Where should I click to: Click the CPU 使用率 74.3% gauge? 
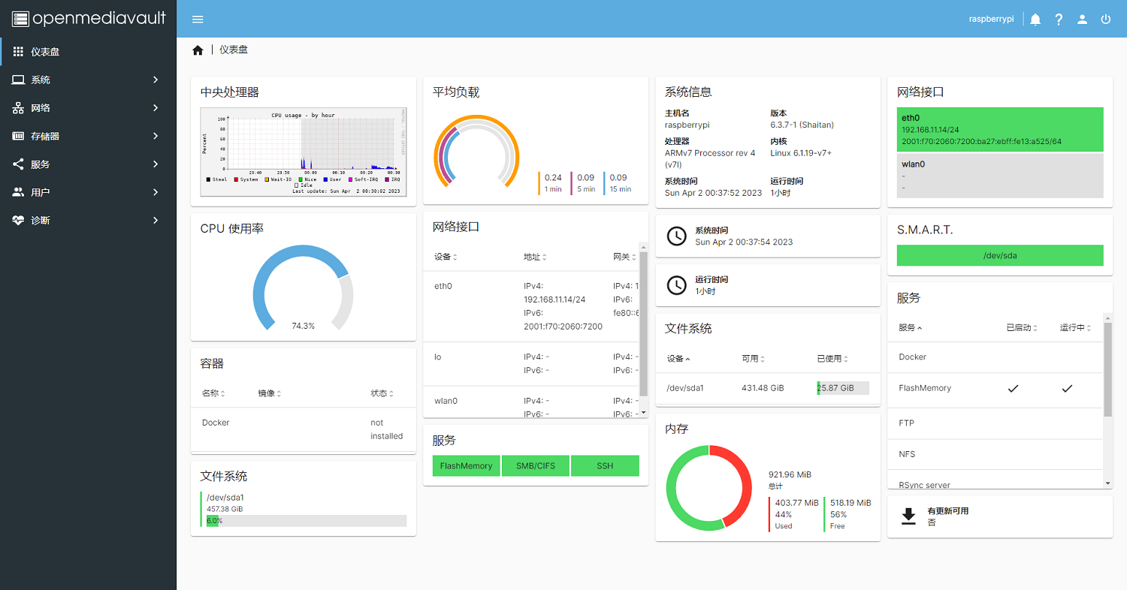click(x=303, y=288)
